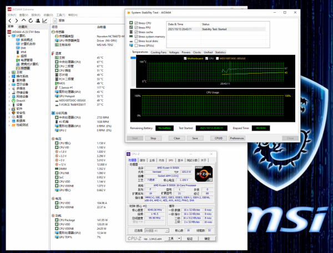
Task: Switch to the Cooling Fans tab
Action: point(158,52)
